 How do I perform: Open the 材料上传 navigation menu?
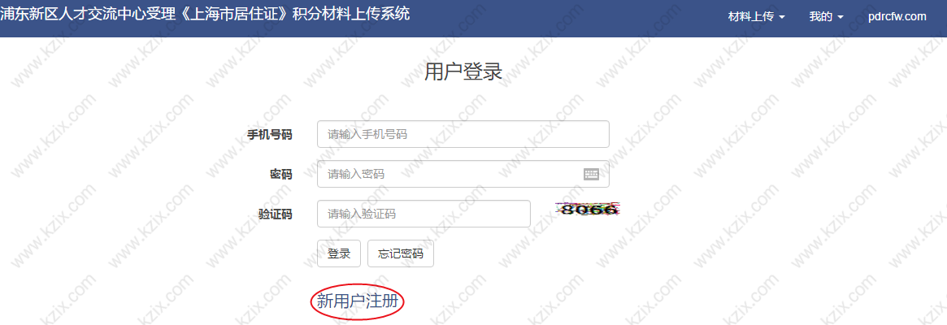(x=757, y=17)
